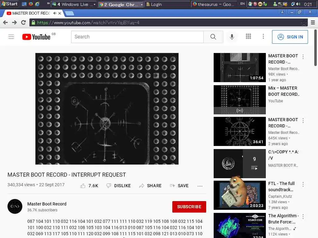The height and width of the screenshot is (238, 318).
Task: Click the SAVE to playlist button
Action: tap(179, 186)
